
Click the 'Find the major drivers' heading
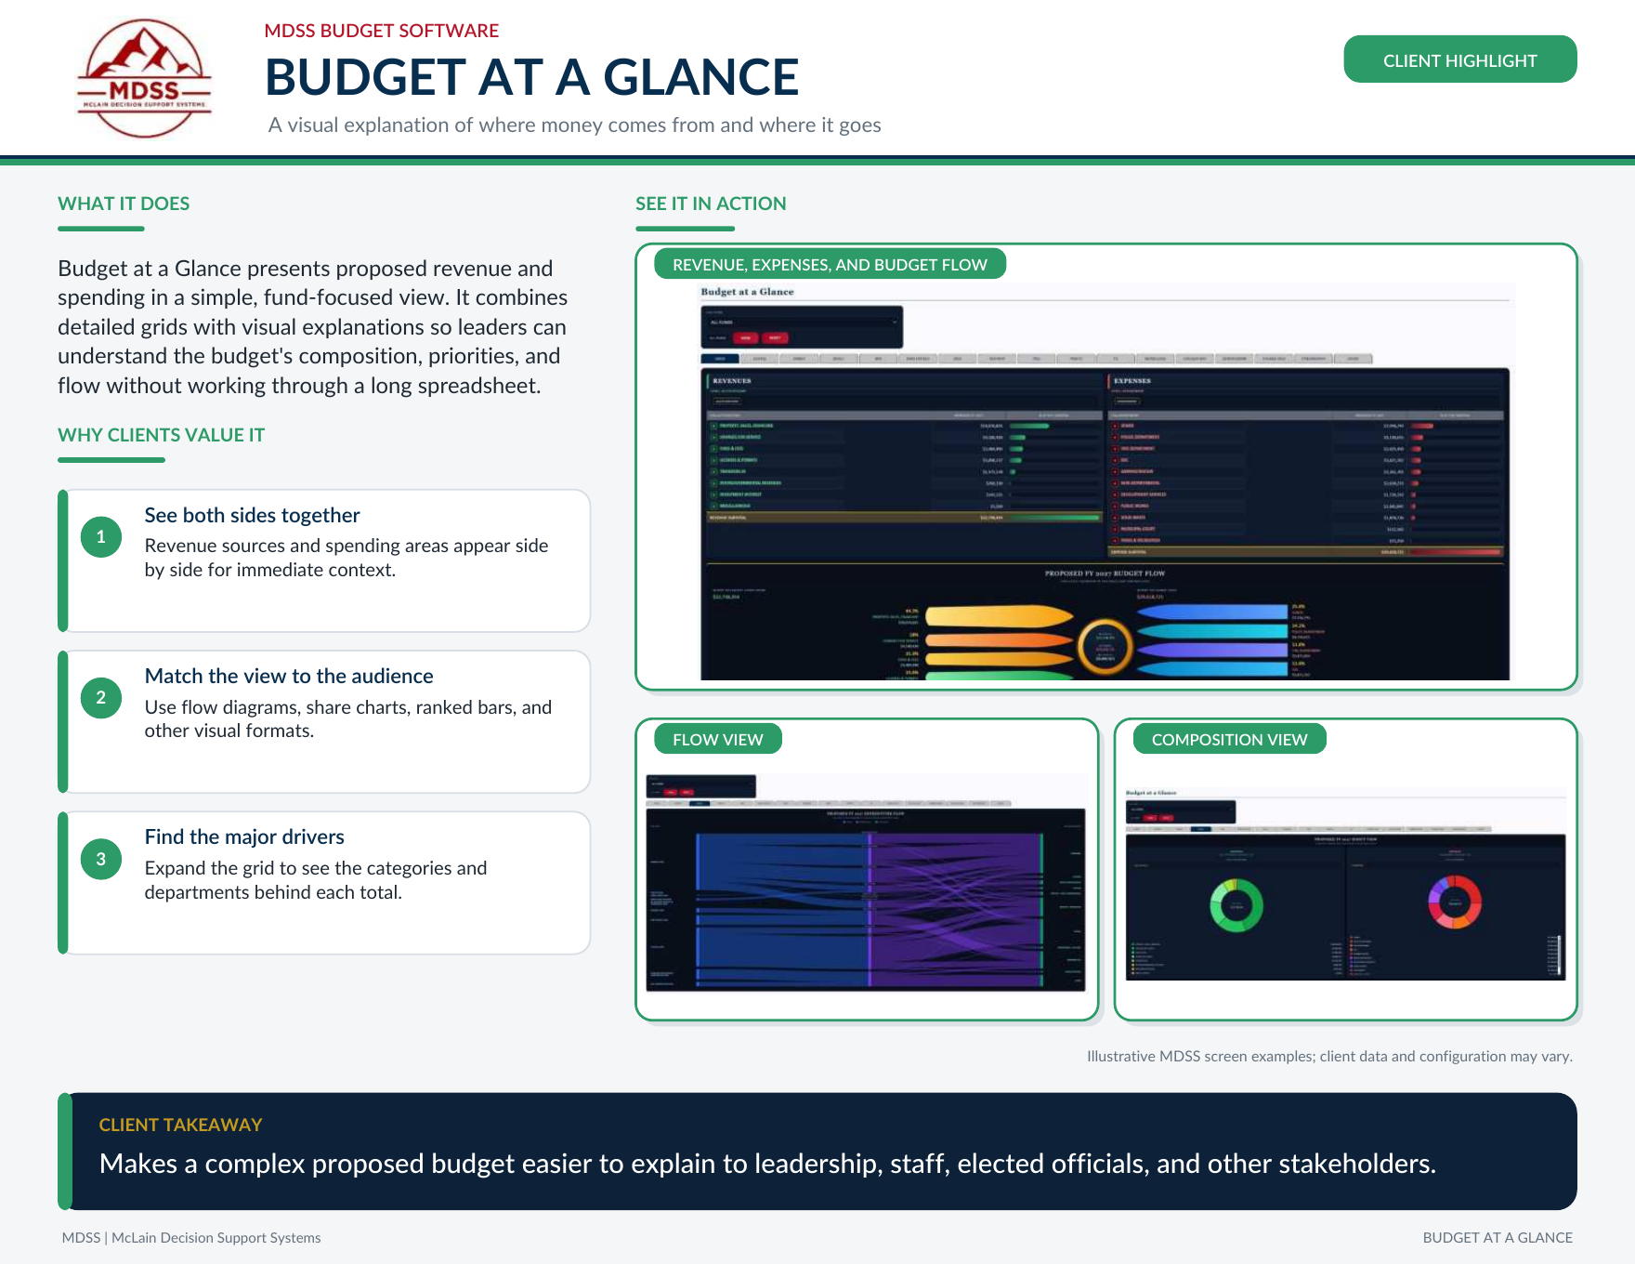(244, 836)
